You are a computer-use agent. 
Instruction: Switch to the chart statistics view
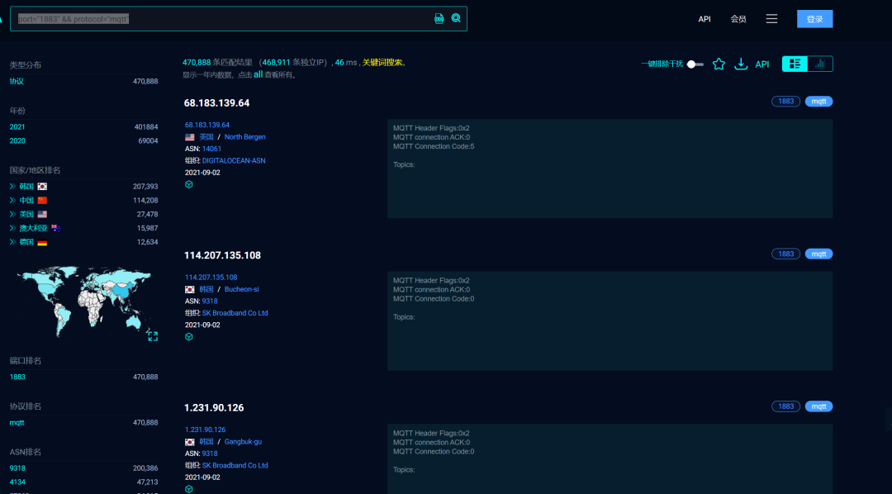pos(820,64)
